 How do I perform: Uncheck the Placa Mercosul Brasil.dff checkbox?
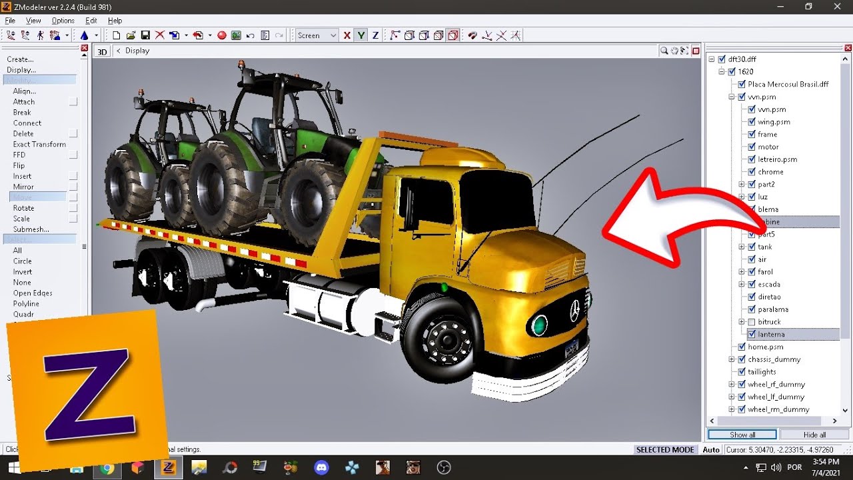(742, 84)
